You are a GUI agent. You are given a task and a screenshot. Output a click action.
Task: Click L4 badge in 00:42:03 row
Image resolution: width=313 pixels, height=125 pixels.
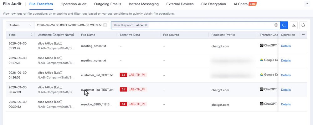point(123,89)
